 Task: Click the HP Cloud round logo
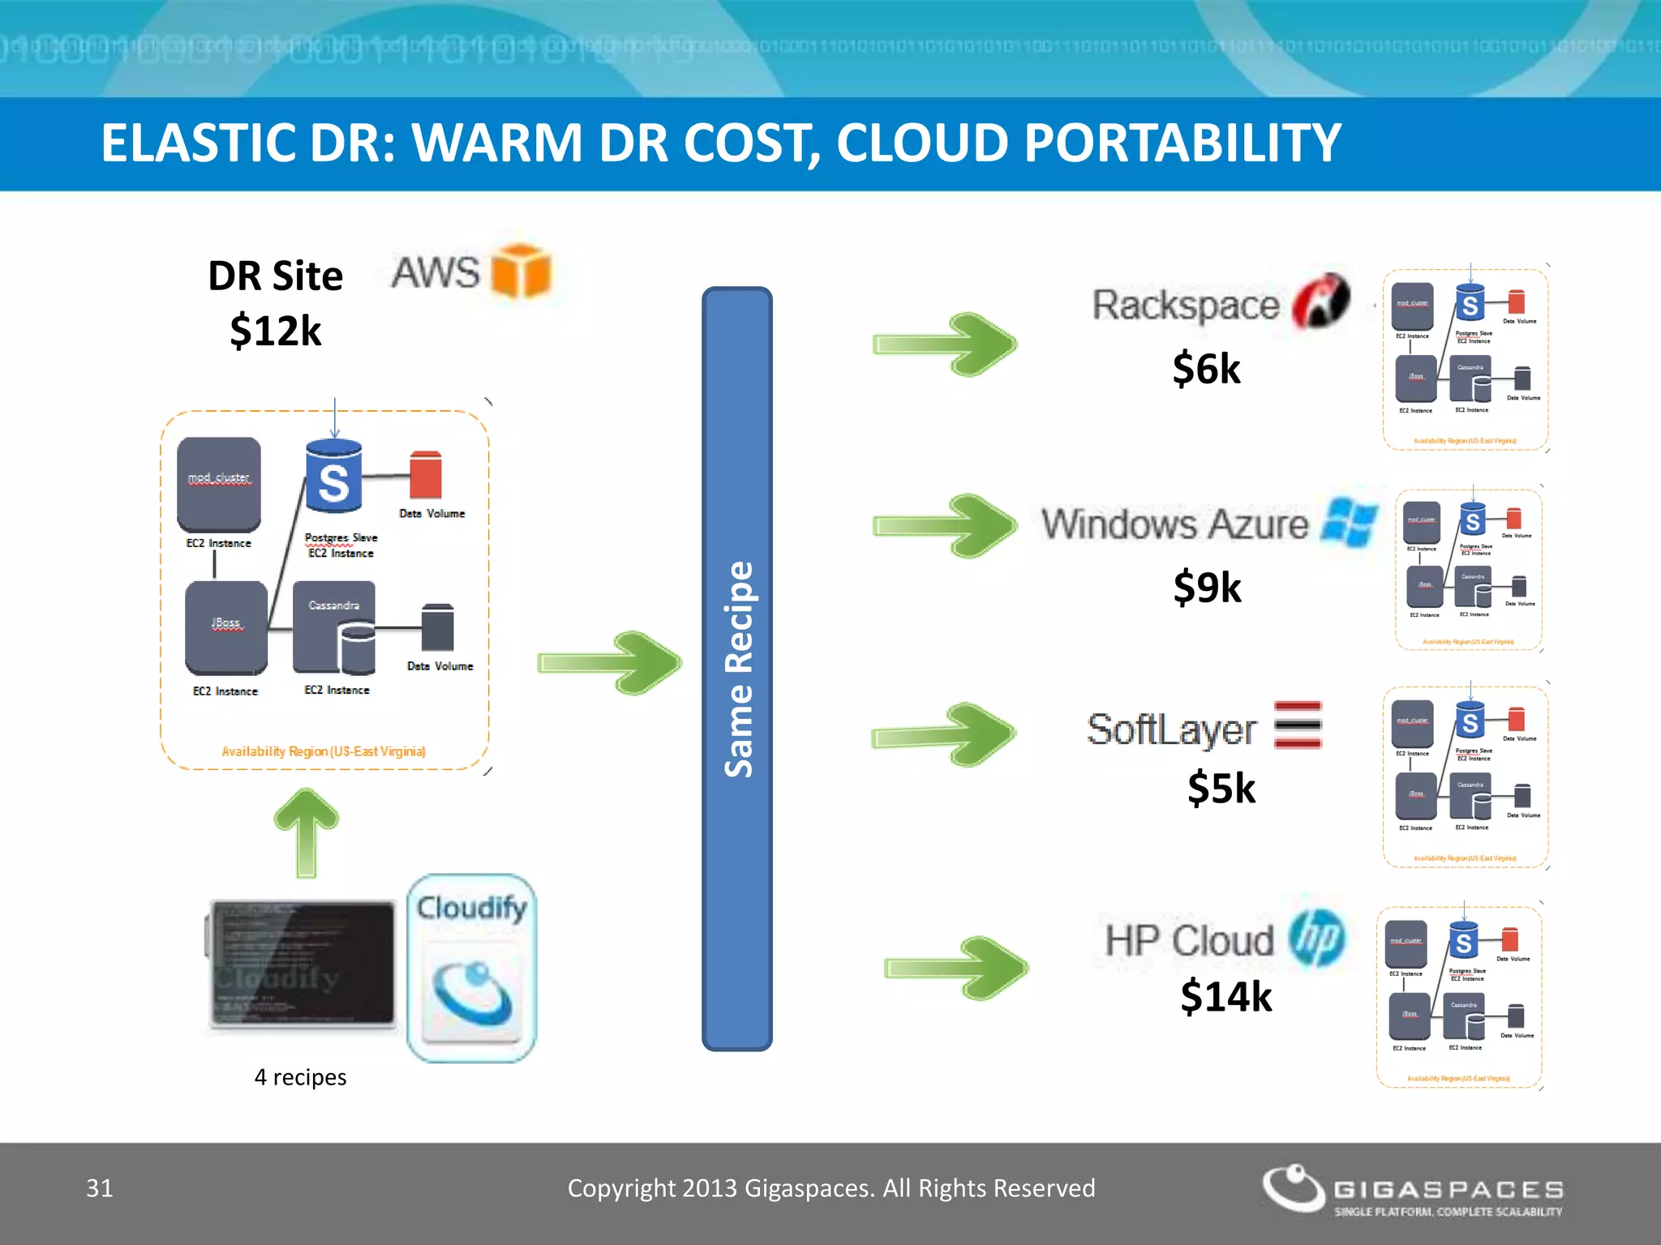click(1317, 939)
